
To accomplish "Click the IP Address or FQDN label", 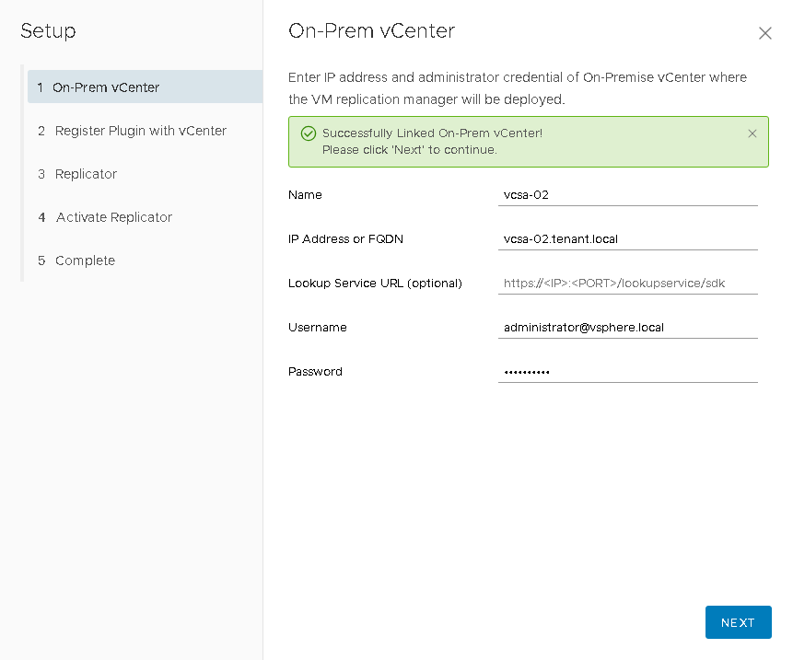I will 345,239.
